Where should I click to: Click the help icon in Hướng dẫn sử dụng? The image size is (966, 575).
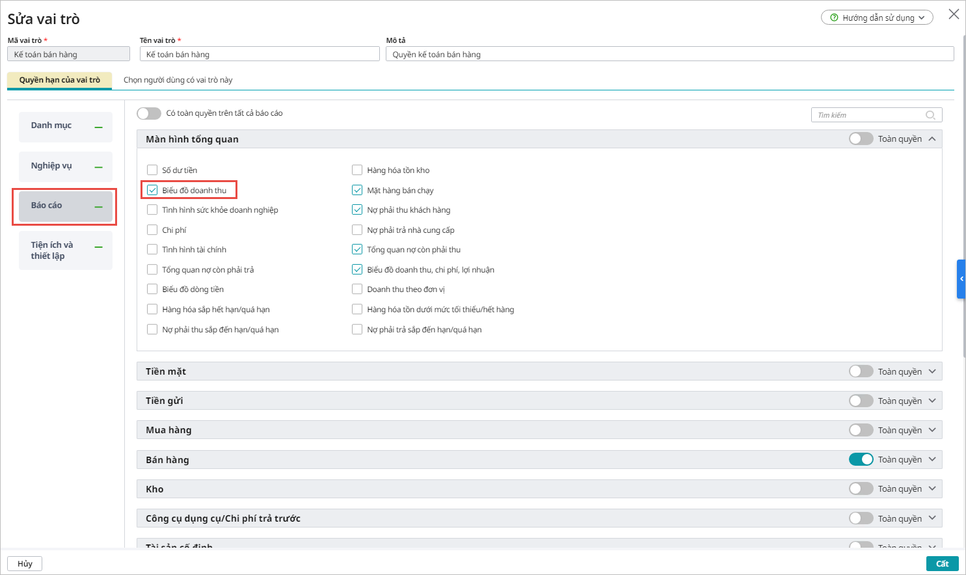point(834,18)
